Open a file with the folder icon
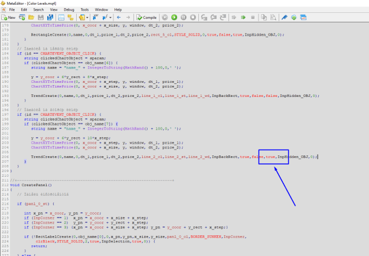 [x=31, y=18]
